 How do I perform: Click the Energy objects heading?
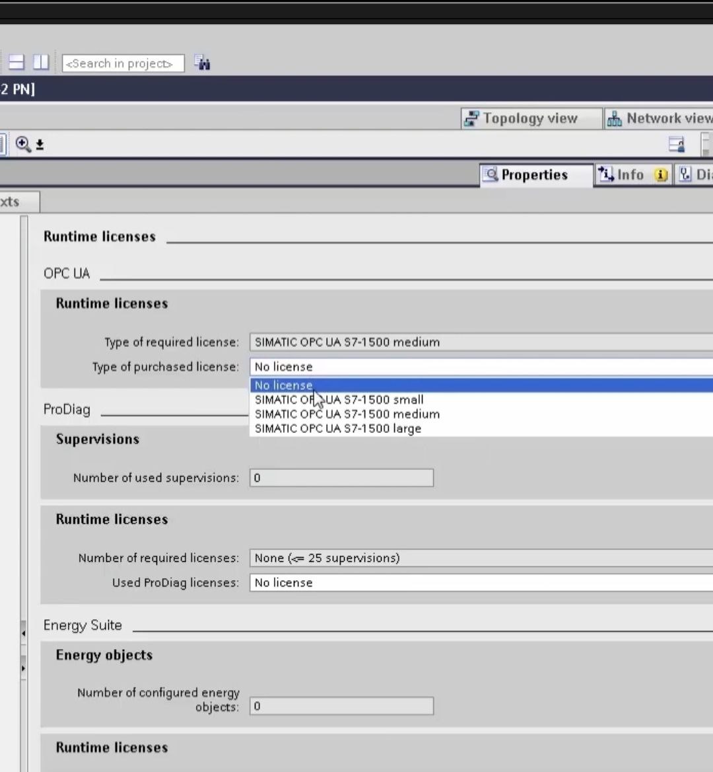pos(104,655)
